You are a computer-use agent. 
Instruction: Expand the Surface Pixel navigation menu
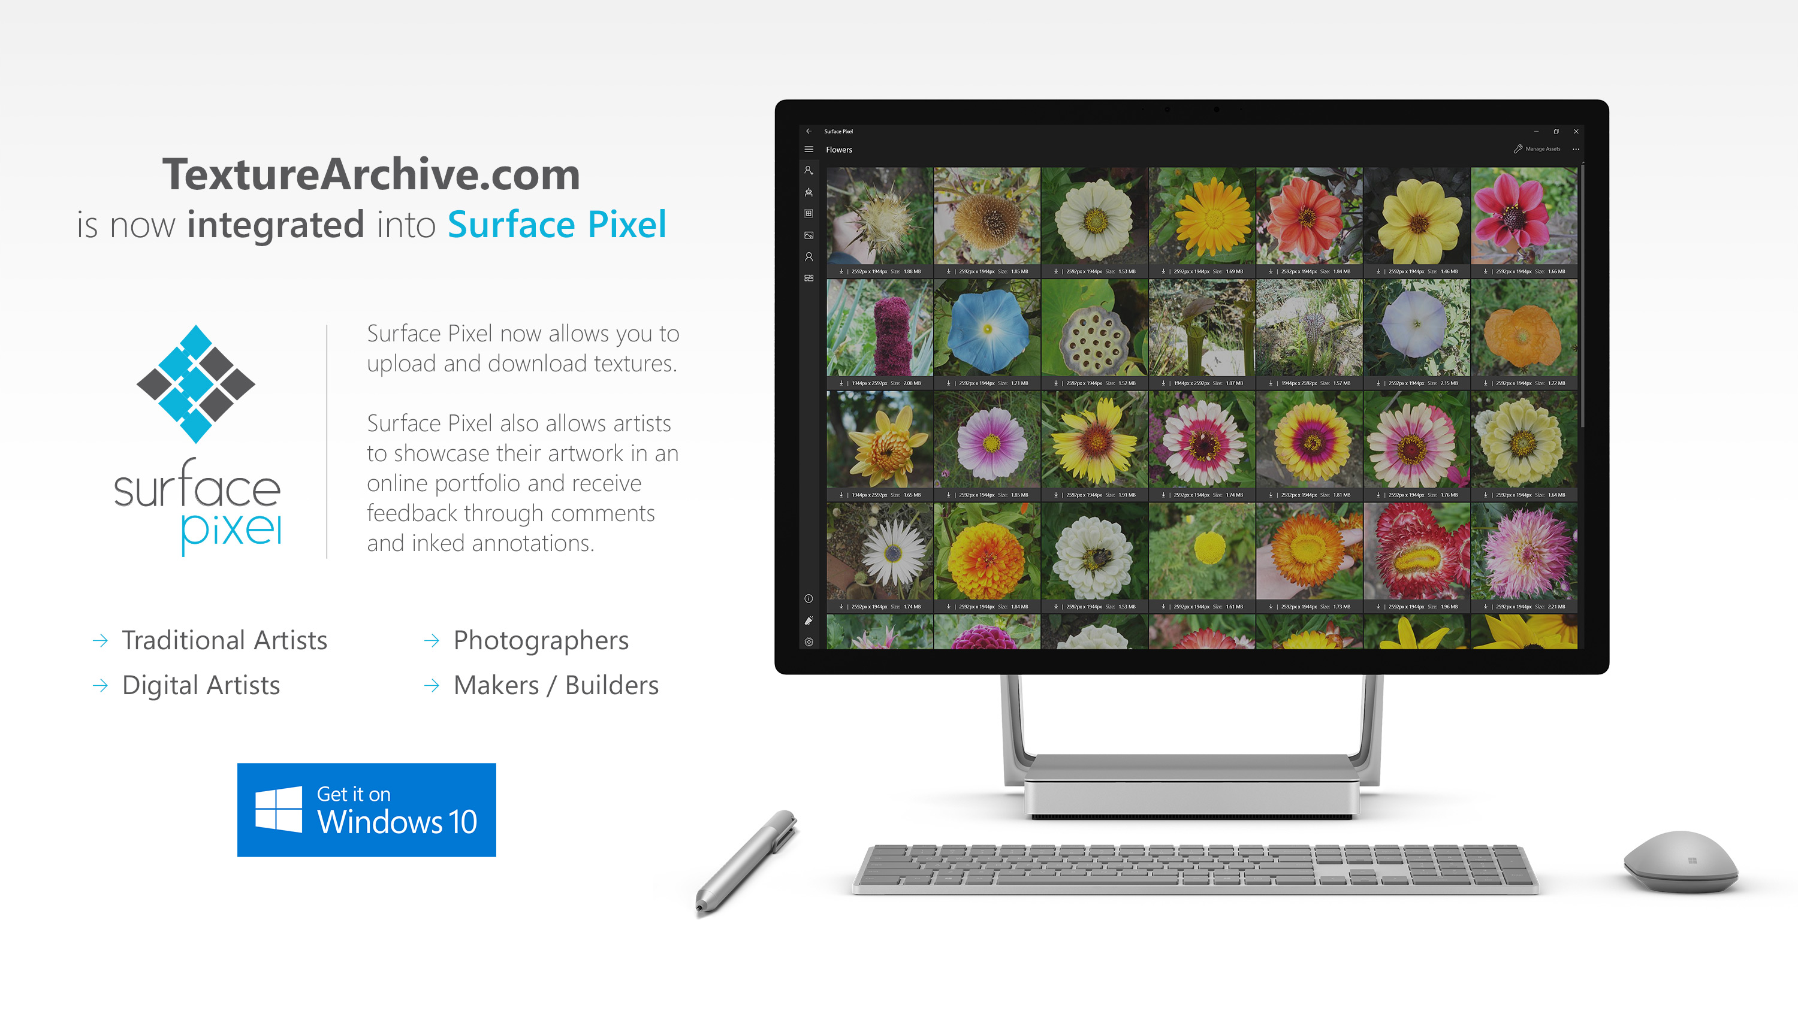coord(810,148)
